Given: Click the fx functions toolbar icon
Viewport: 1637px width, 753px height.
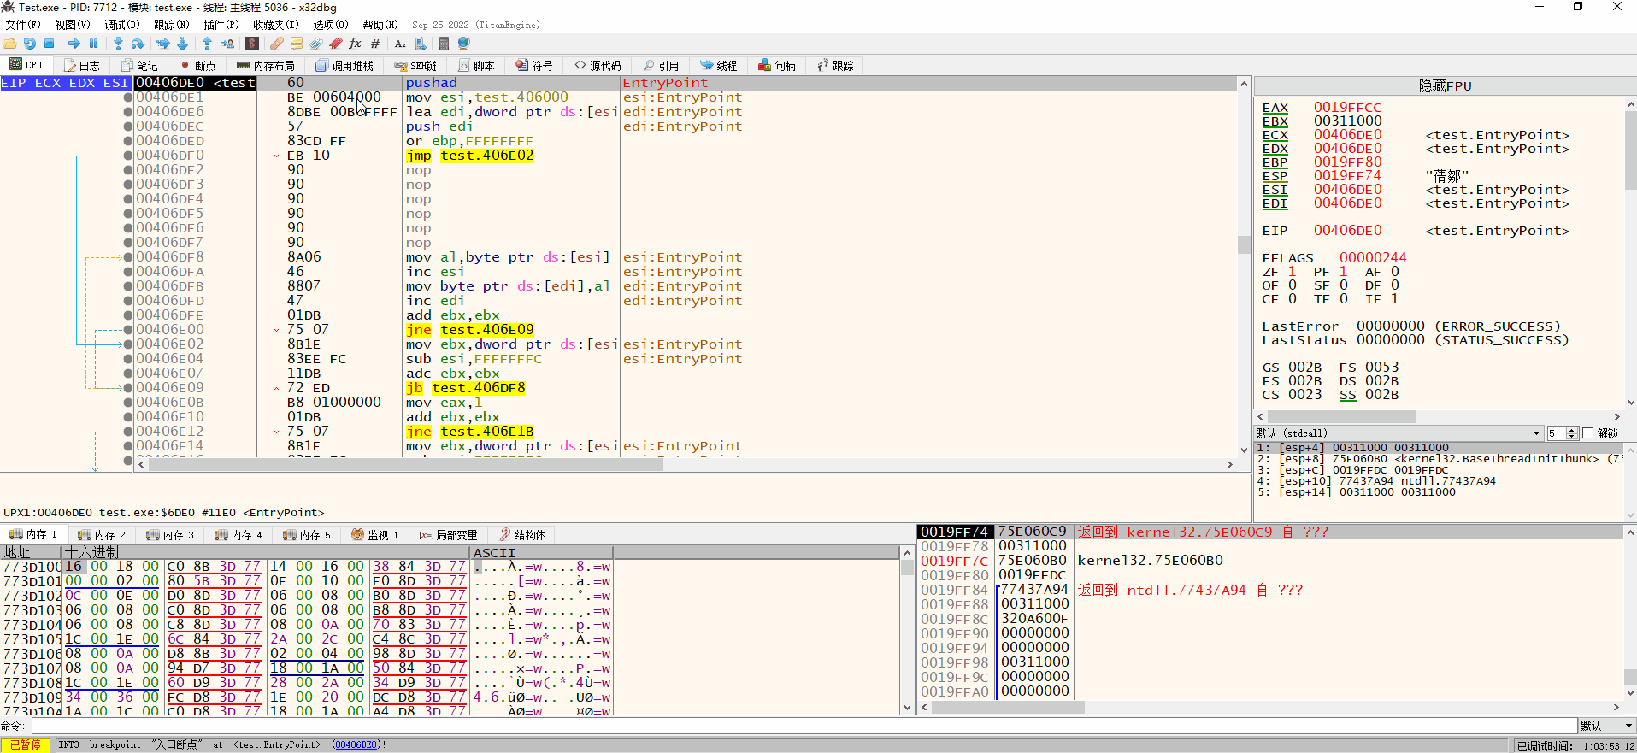Looking at the screenshot, I should [355, 44].
